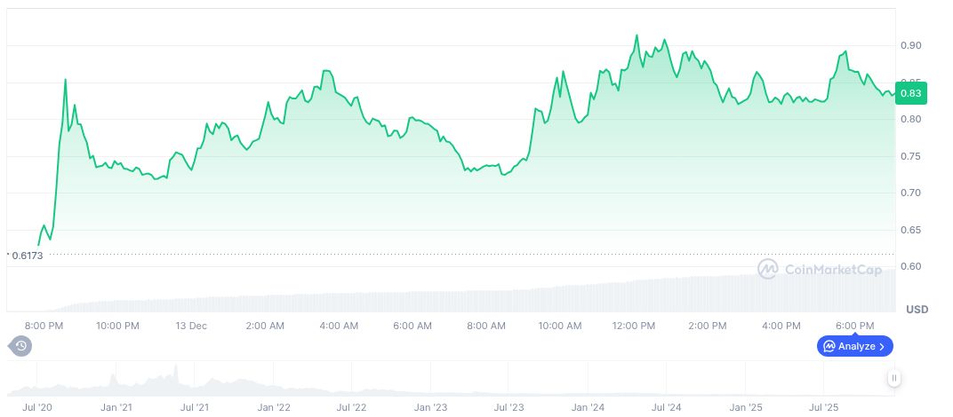Click the 13 Dec date label
The height and width of the screenshot is (417, 953).
click(x=191, y=326)
